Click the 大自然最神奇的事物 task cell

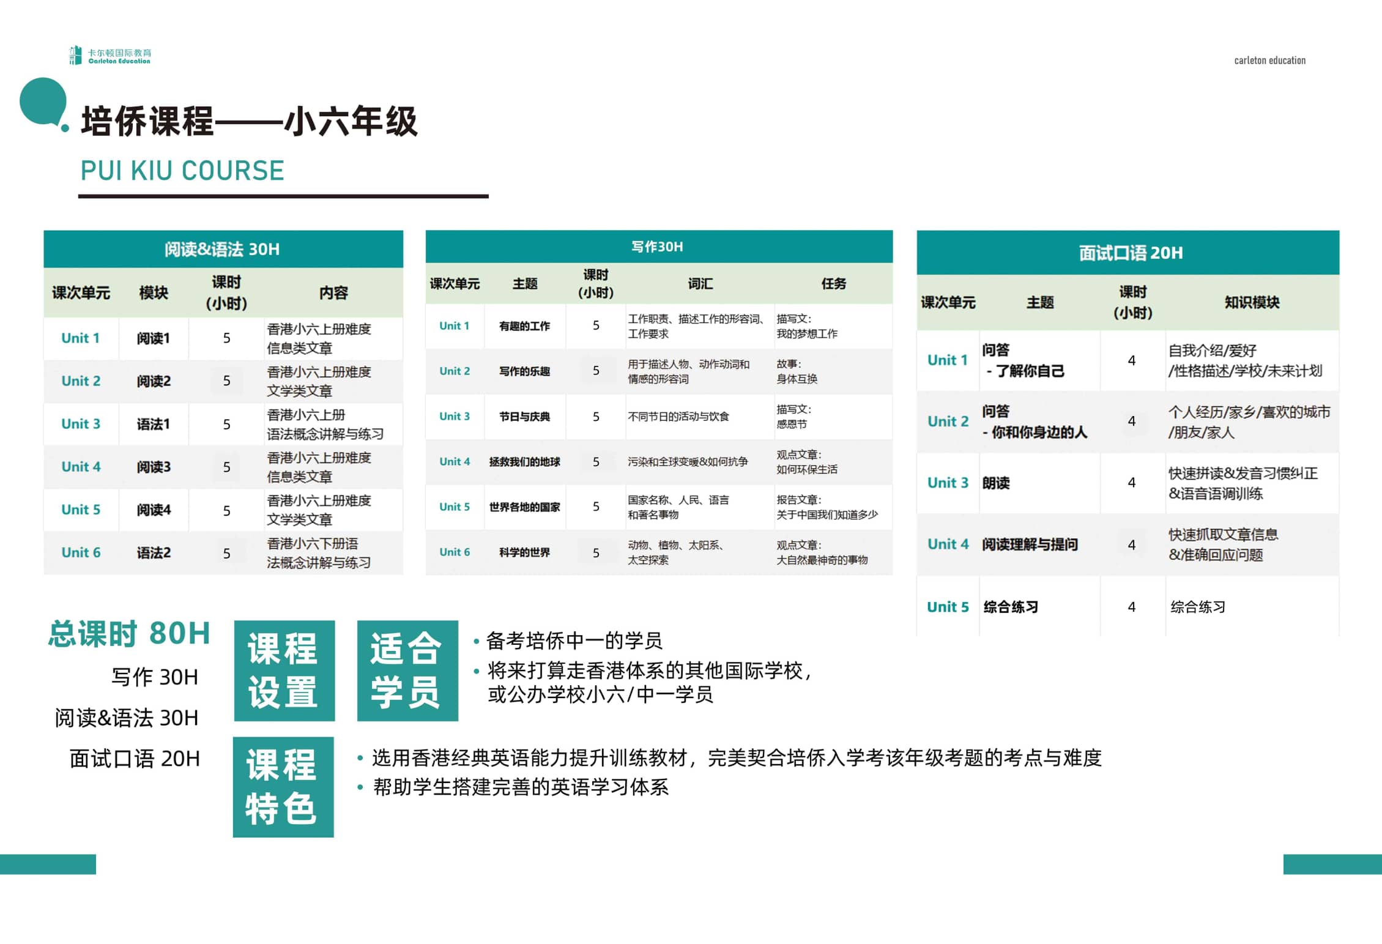pos(833,552)
